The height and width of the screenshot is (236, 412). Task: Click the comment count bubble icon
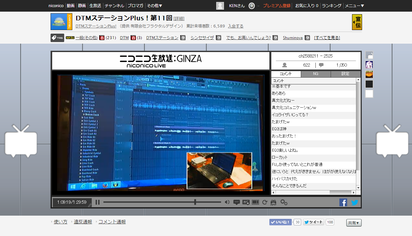[321, 65]
